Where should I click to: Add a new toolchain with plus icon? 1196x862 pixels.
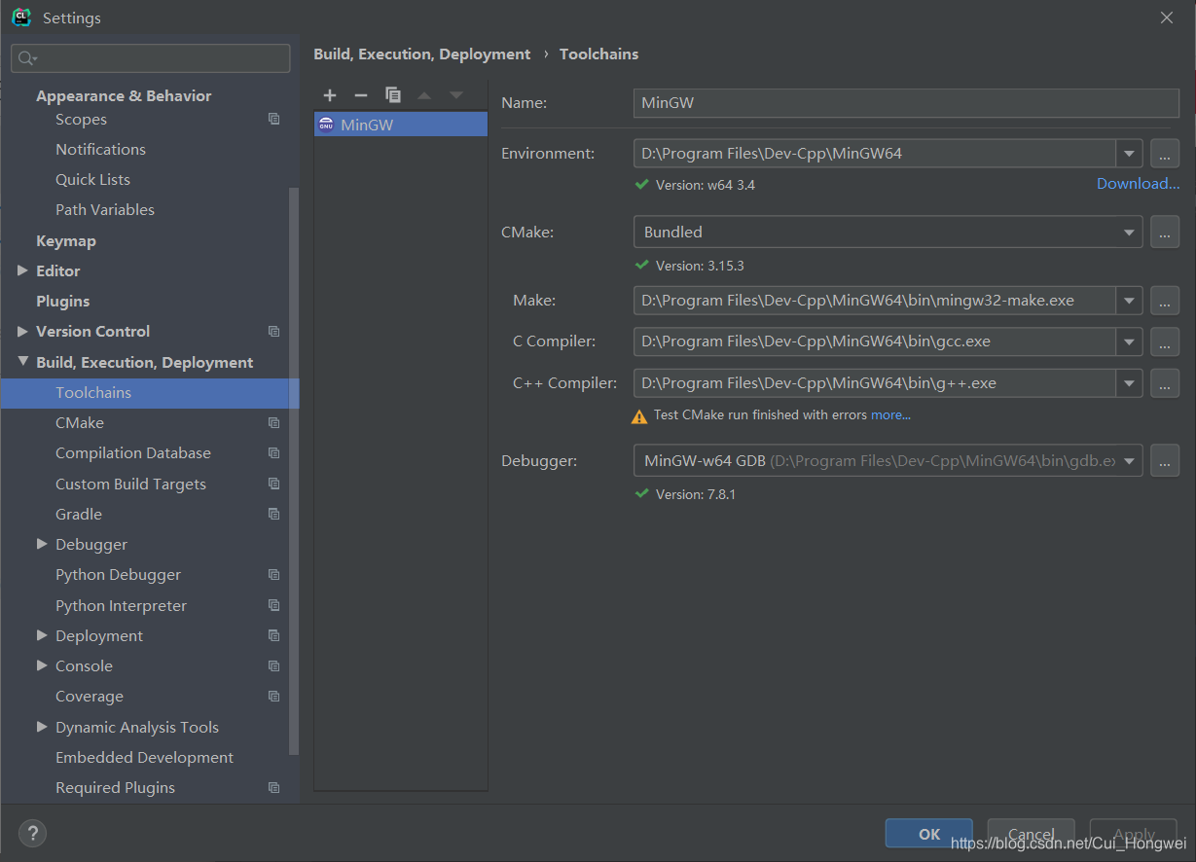tap(330, 95)
